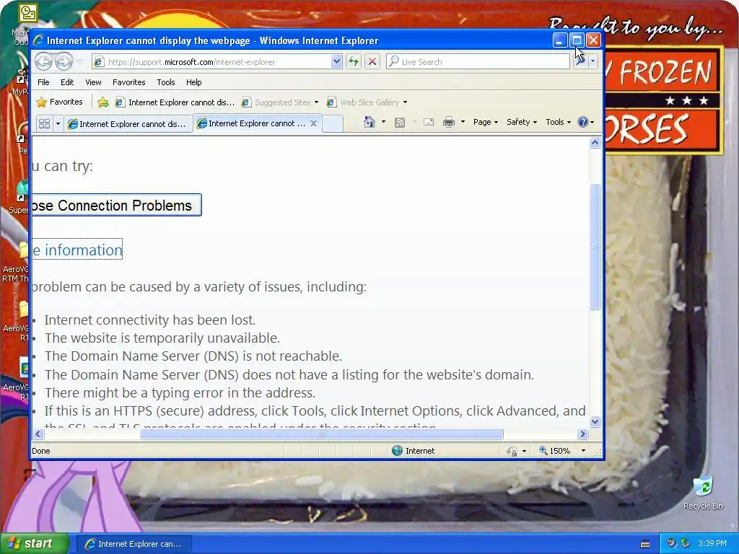
Task: Open the Page command menu
Action: [486, 122]
